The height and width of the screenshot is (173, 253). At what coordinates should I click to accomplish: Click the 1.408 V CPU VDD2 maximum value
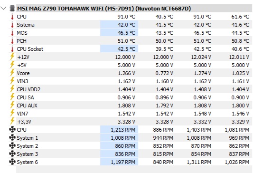202,89
